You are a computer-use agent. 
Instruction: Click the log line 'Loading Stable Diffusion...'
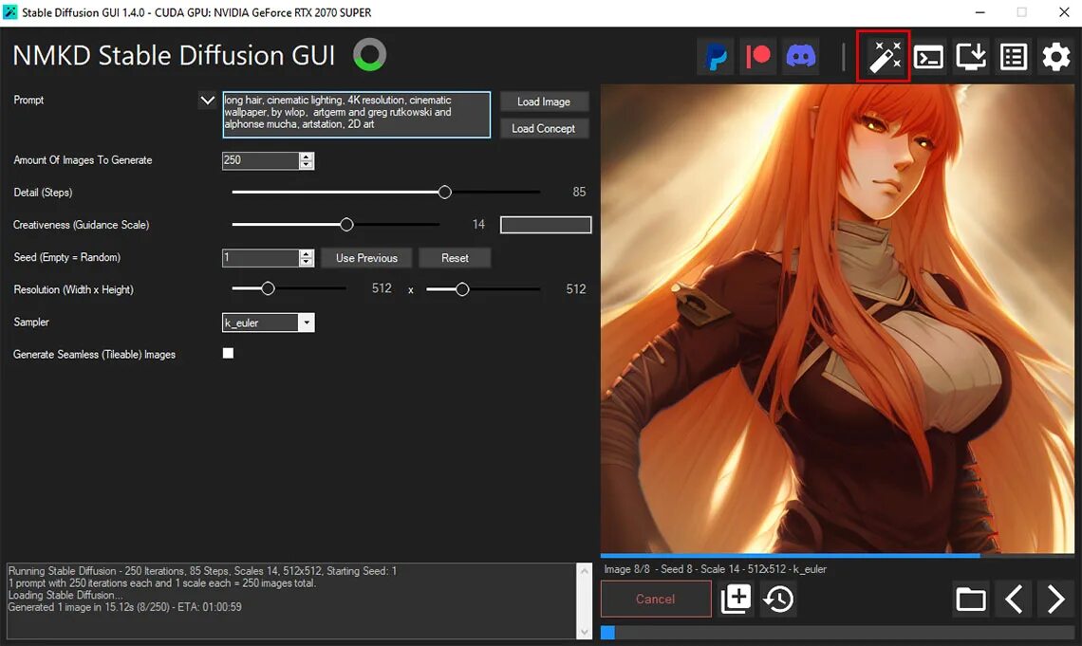click(65, 595)
